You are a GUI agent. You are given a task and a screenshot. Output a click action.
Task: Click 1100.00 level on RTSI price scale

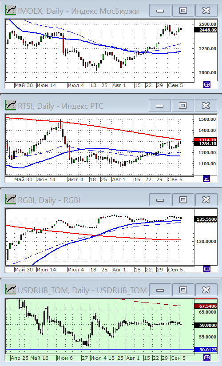(x=207, y=163)
